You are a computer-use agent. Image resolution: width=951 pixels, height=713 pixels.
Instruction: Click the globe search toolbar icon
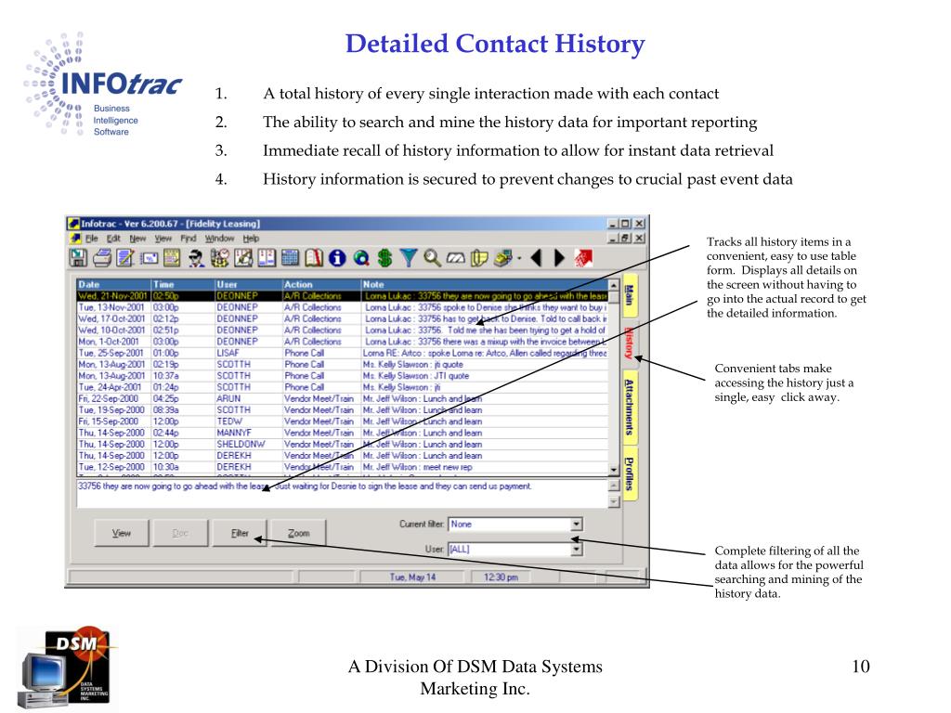[x=361, y=259]
